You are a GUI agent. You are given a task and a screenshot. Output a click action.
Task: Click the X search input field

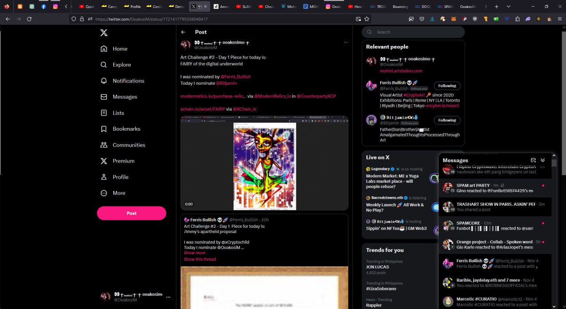(x=413, y=32)
